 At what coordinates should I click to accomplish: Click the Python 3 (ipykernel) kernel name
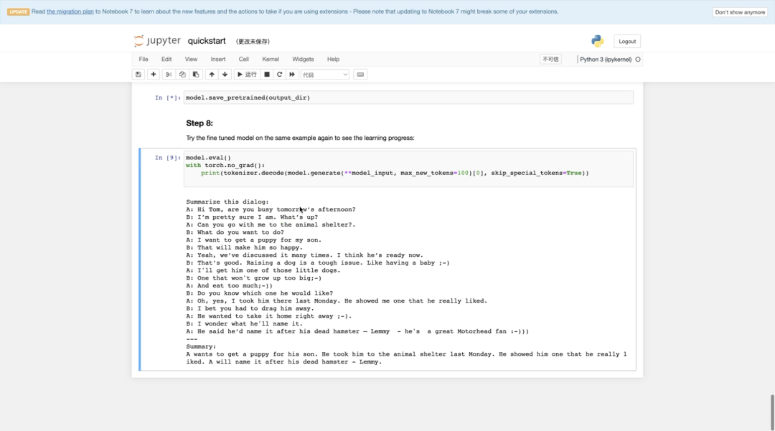[x=606, y=60]
